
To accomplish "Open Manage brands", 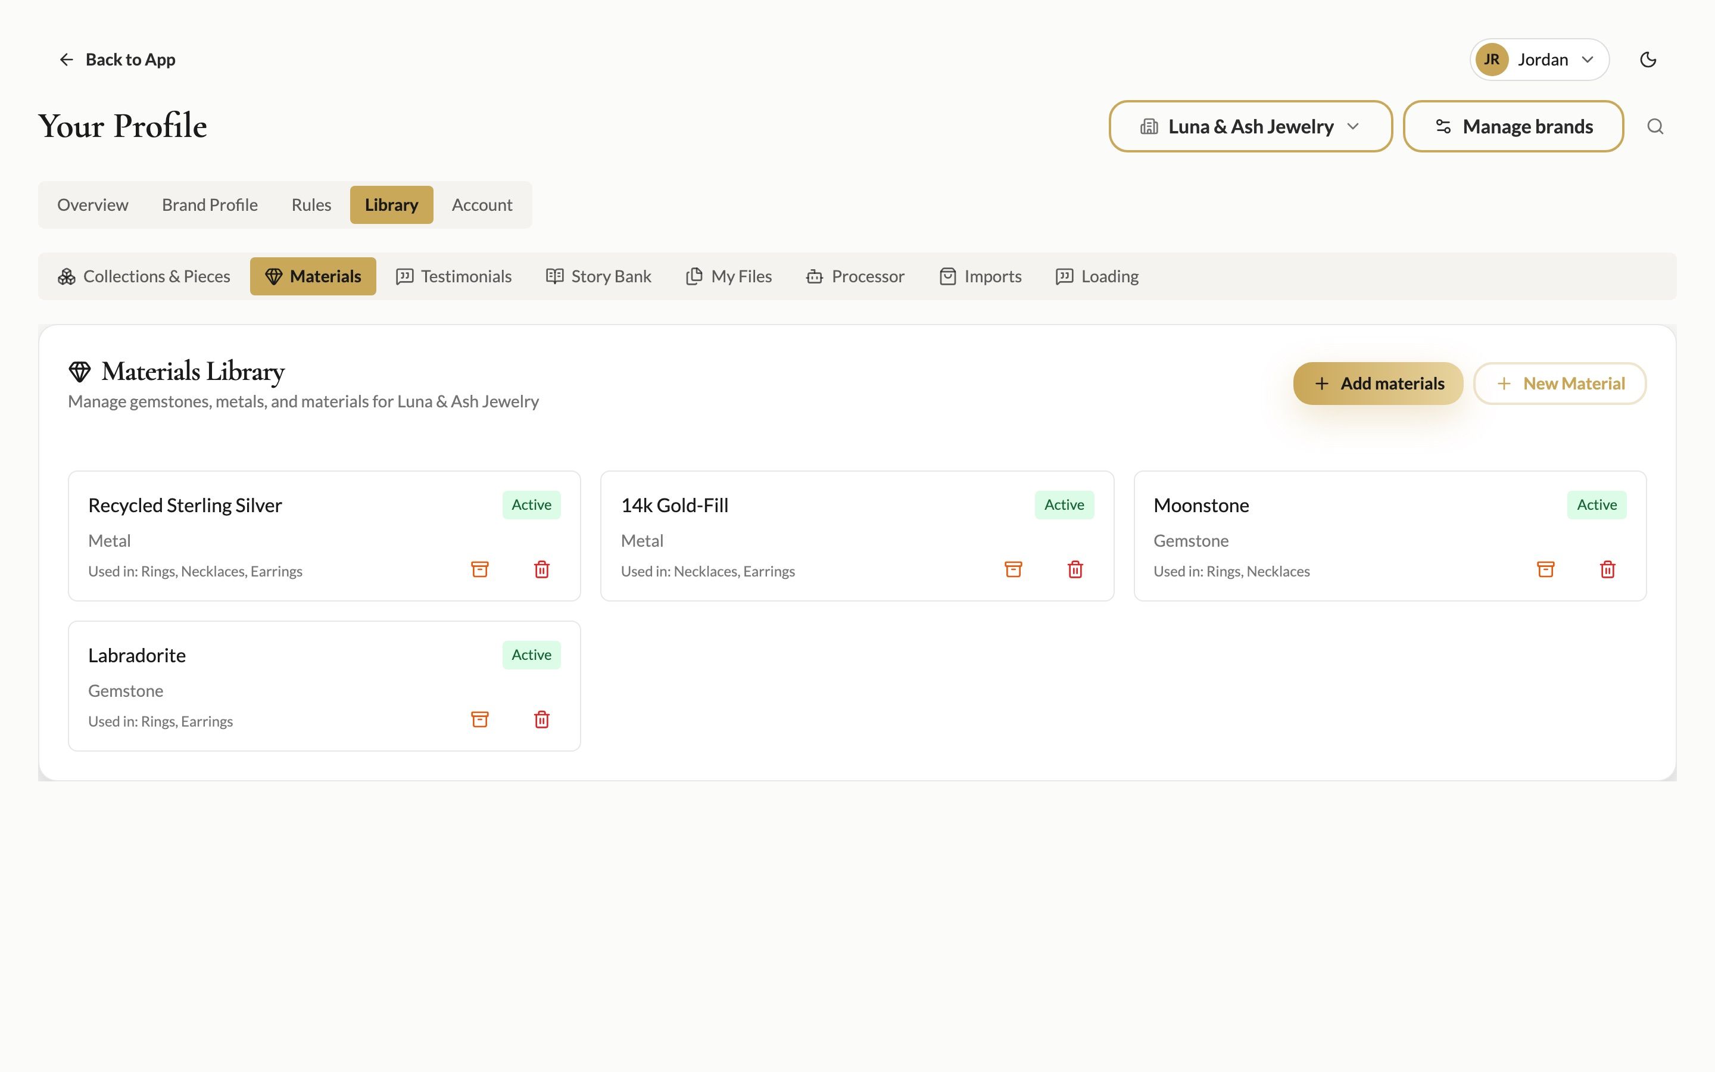I will 1513,126.
